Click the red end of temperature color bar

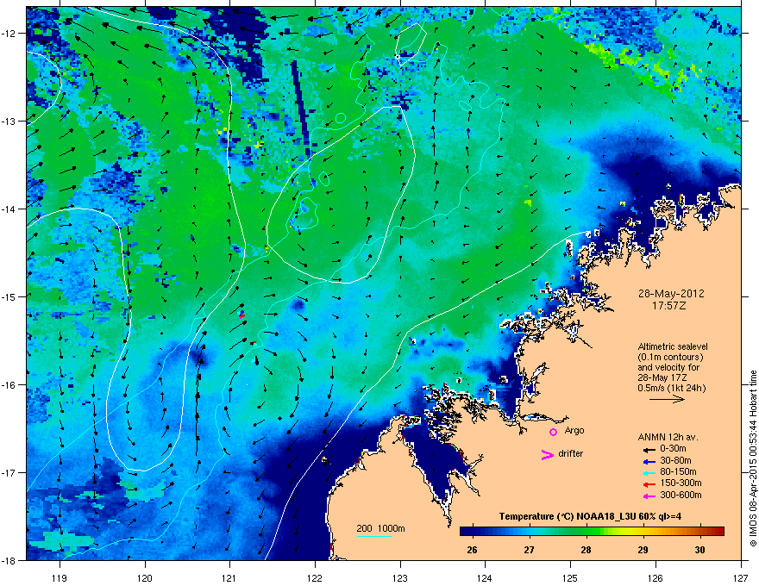pos(720,531)
